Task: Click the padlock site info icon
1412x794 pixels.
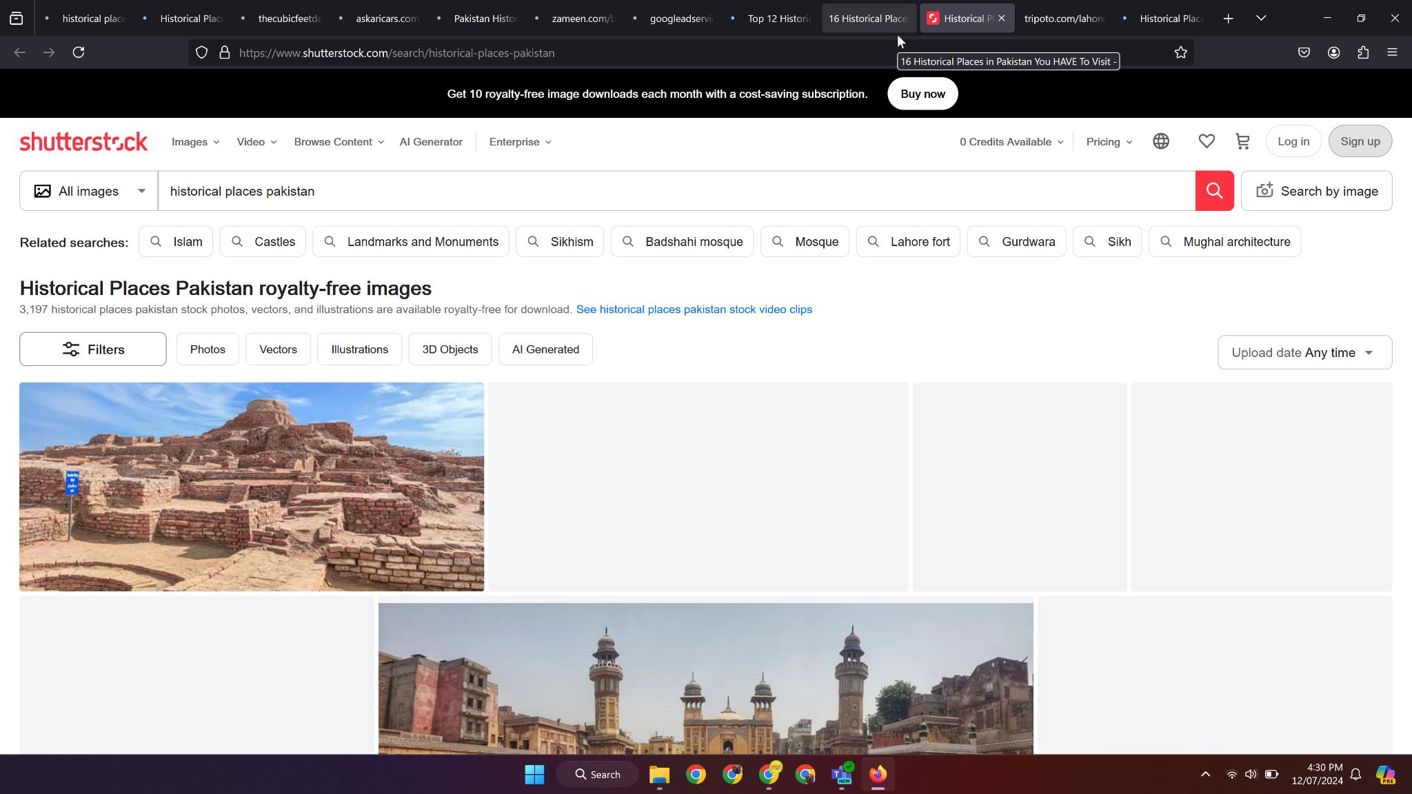Action: (x=224, y=52)
